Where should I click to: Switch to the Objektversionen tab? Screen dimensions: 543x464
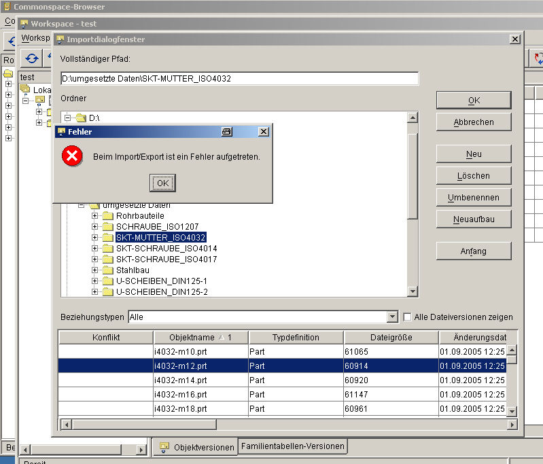click(195, 447)
